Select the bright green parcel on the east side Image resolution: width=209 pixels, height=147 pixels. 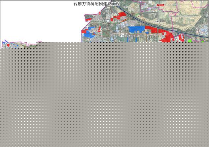tap(189, 41)
